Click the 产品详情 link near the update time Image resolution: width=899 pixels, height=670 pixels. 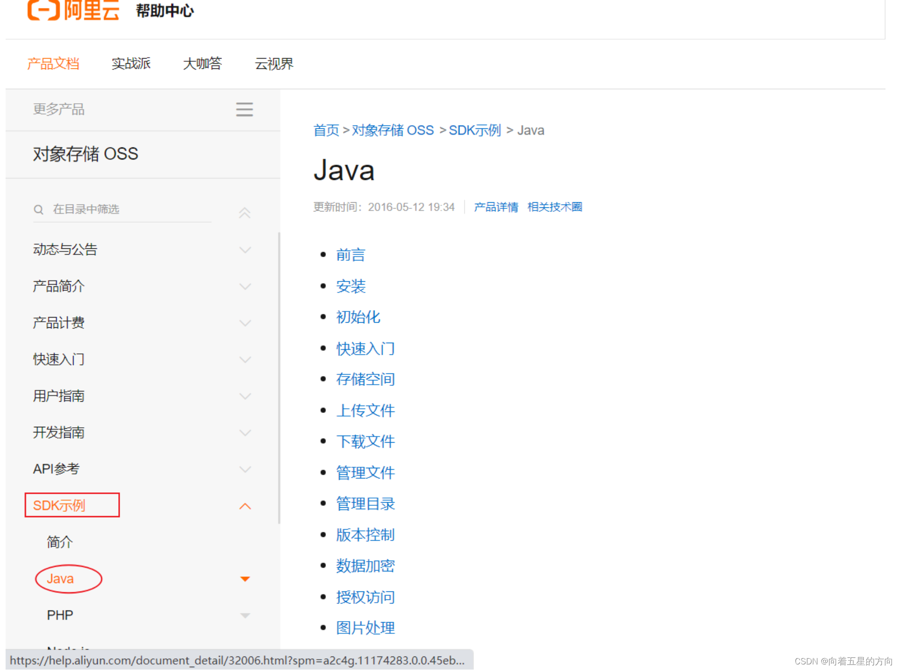(x=496, y=207)
